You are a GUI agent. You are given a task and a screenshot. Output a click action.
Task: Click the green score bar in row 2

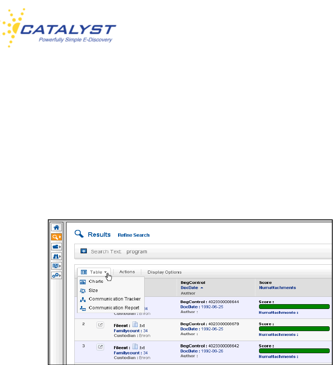[x=294, y=329]
